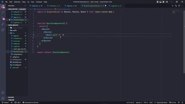
Task: Open the Accounts menu icon
Action: tap(3, 92)
